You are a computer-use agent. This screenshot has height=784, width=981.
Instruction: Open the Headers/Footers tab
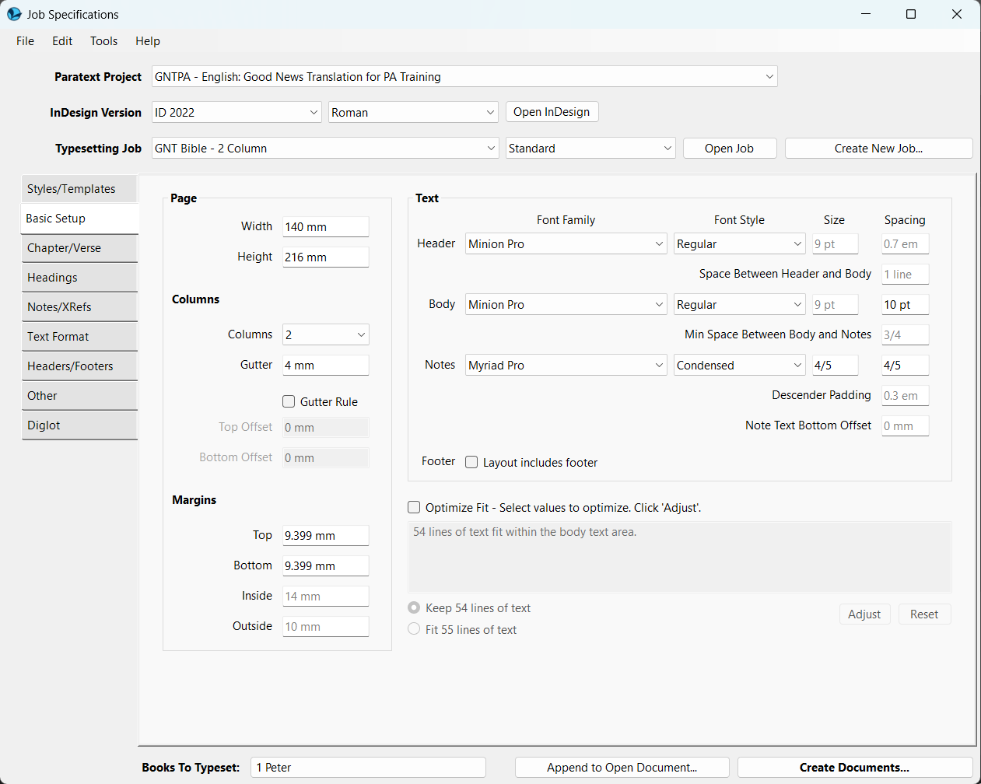click(79, 366)
